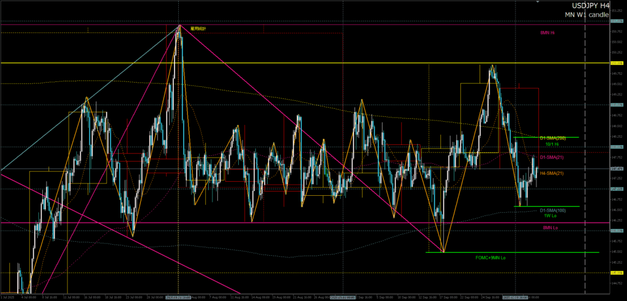Select the 8MN Lo magenta label
Screen dimensions: 627x301
click(x=550, y=228)
